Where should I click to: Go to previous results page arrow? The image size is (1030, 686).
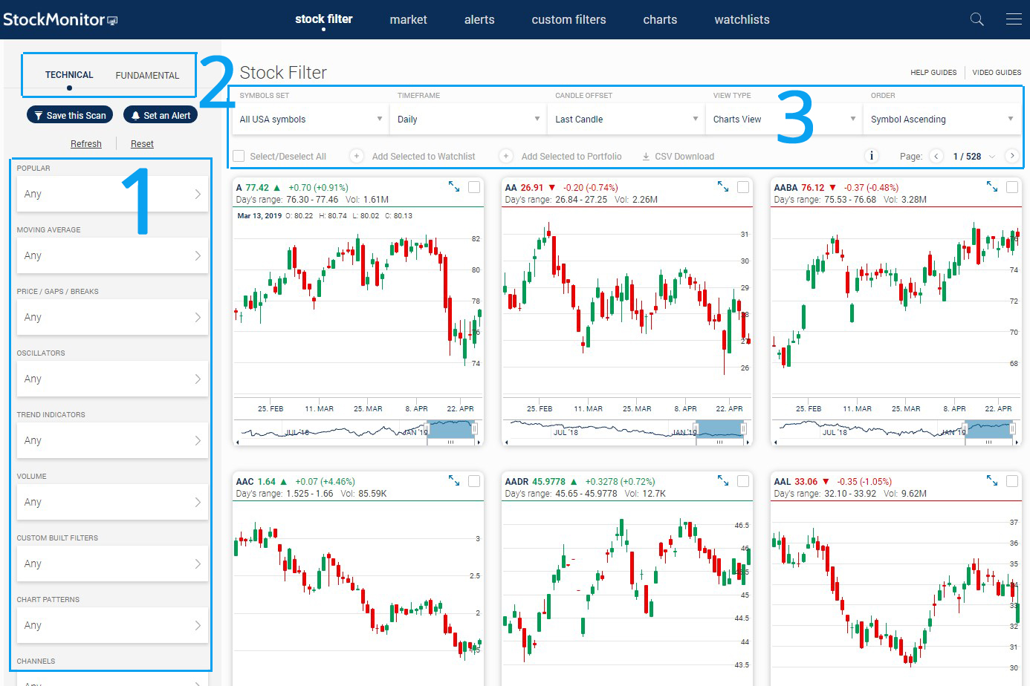pos(936,156)
